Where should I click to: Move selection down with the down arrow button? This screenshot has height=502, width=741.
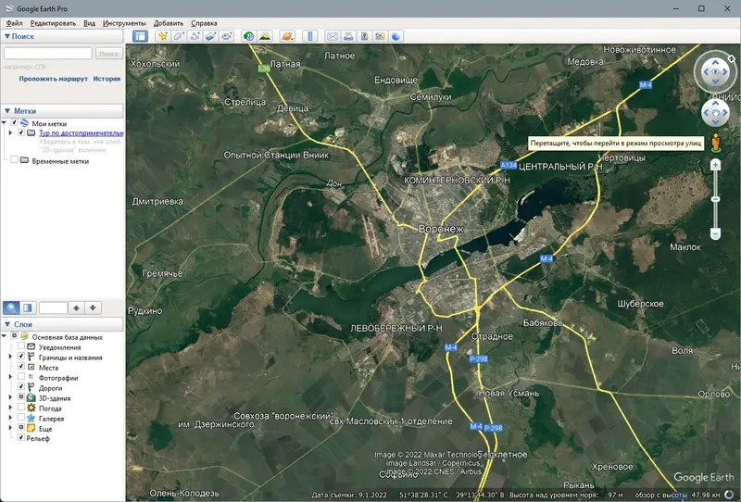click(x=94, y=307)
